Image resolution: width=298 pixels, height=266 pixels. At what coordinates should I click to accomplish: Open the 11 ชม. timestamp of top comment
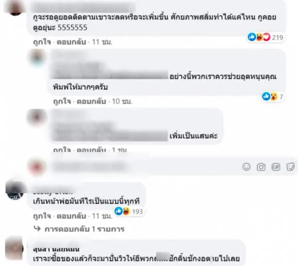(102, 42)
